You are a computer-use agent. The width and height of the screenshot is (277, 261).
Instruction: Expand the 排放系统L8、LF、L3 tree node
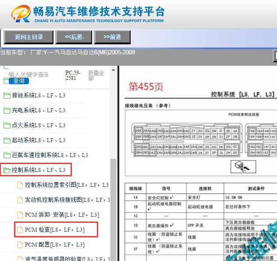(39, 96)
